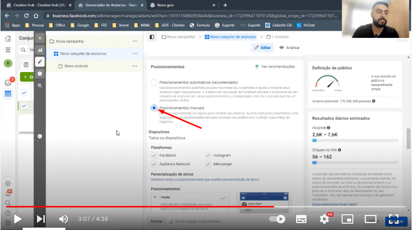Collapse panel with left arrow circle
412x230 pixels.
[39, 136]
